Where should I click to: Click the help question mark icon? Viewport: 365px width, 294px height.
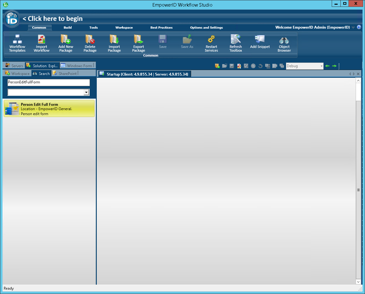[x=360, y=27]
